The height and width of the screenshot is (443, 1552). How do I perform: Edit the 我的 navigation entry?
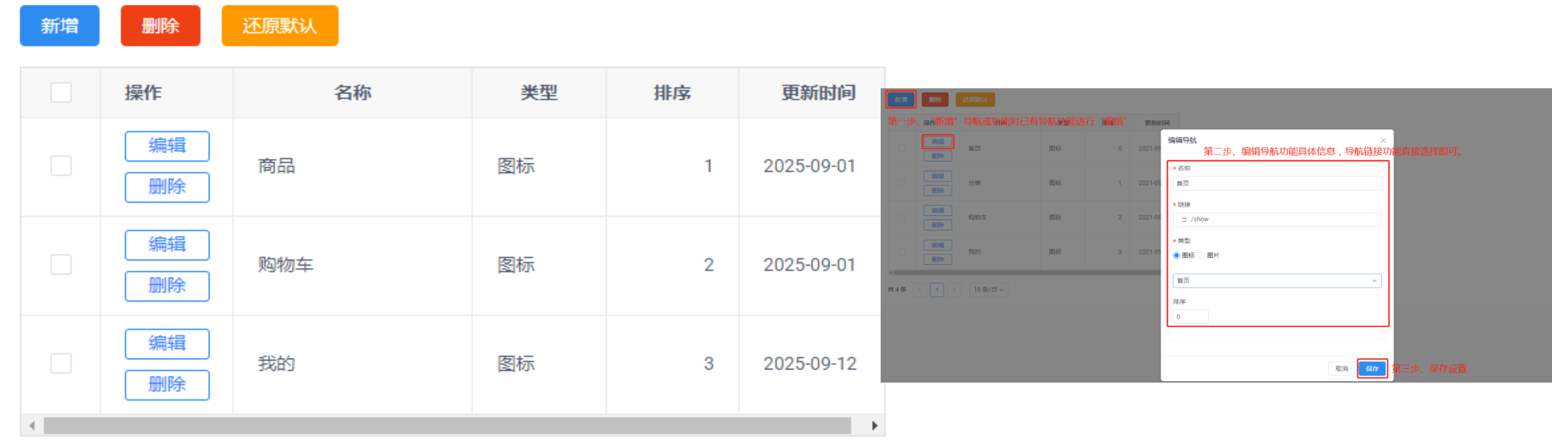point(167,344)
